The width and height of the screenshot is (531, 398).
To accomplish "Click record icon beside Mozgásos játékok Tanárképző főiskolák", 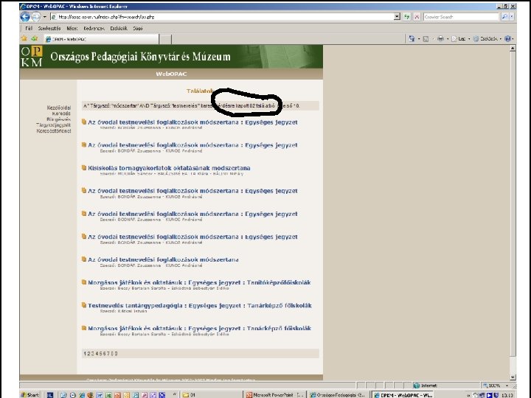I will tap(83, 327).
